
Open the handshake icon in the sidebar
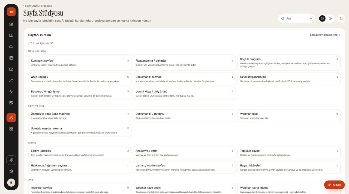[11, 103]
